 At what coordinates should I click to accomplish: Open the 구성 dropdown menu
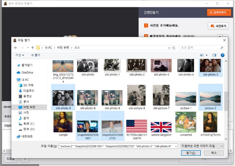pos(20,55)
